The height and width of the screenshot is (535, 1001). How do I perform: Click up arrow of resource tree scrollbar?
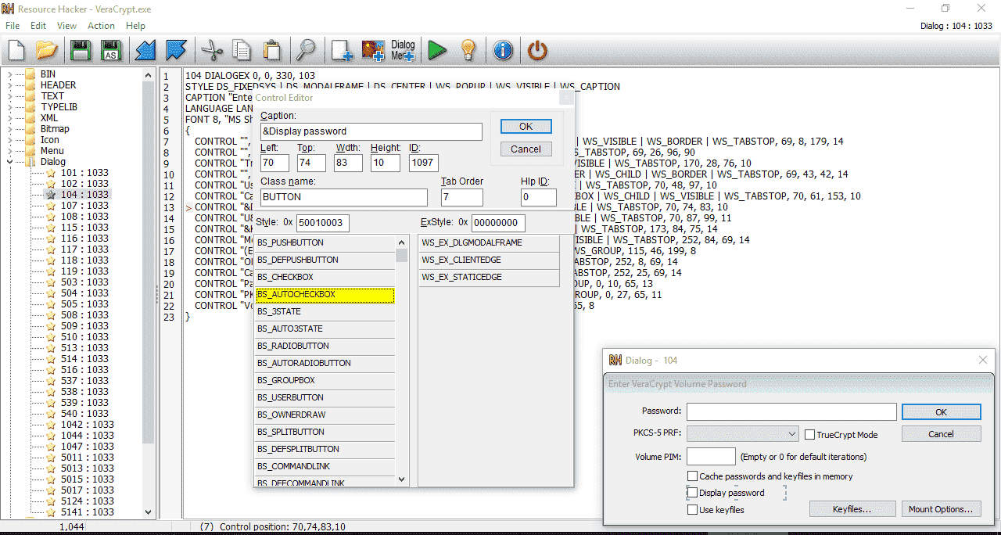pyautogui.click(x=149, y=75)
